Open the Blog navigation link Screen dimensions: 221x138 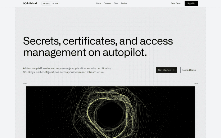tap(116, 3)
